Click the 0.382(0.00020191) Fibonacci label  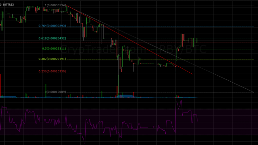click(x=52, y=59)
